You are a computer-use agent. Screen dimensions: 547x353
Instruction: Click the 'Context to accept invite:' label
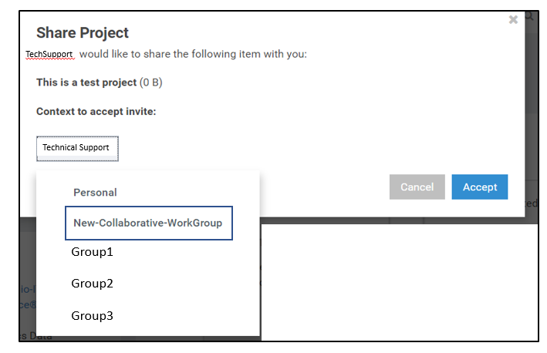point(96,112)
